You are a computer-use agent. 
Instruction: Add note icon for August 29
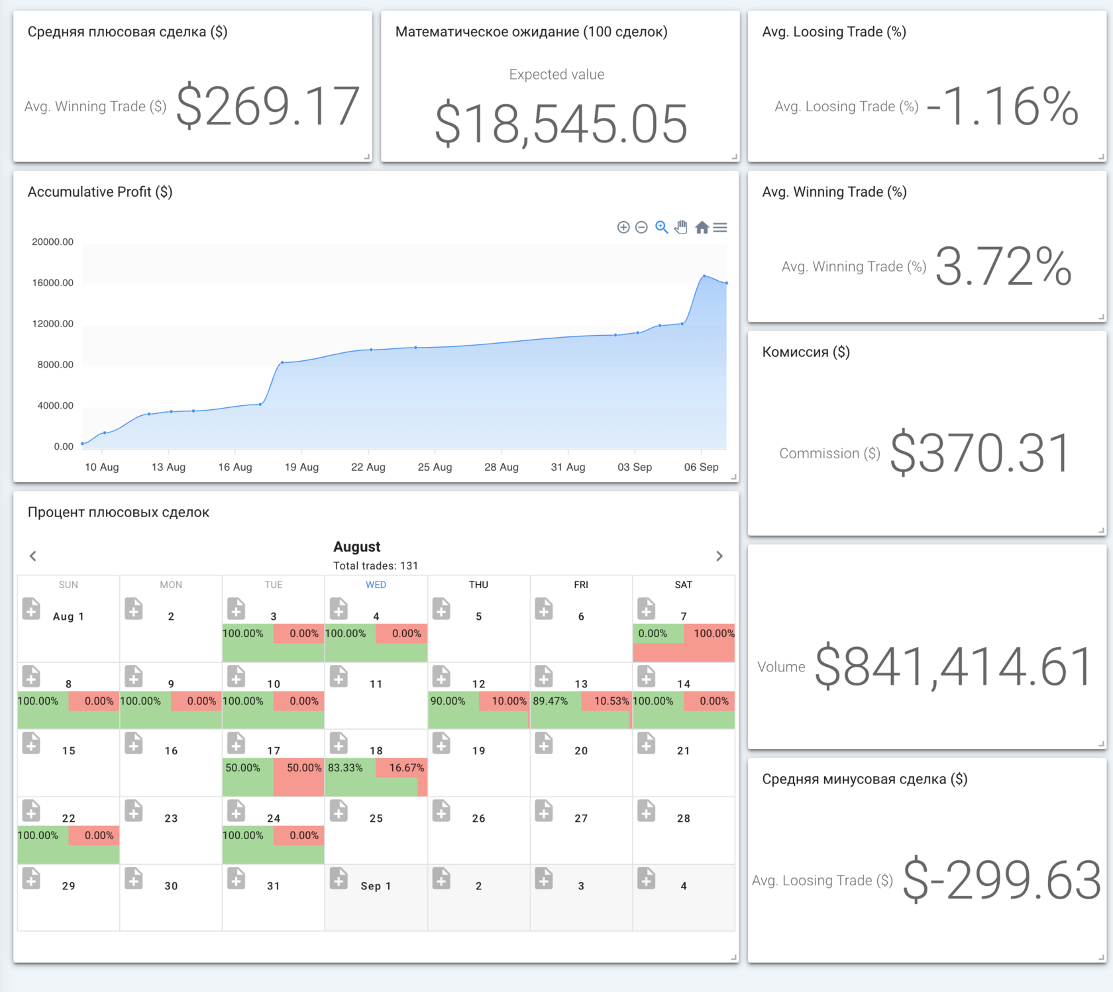point(31,878)
